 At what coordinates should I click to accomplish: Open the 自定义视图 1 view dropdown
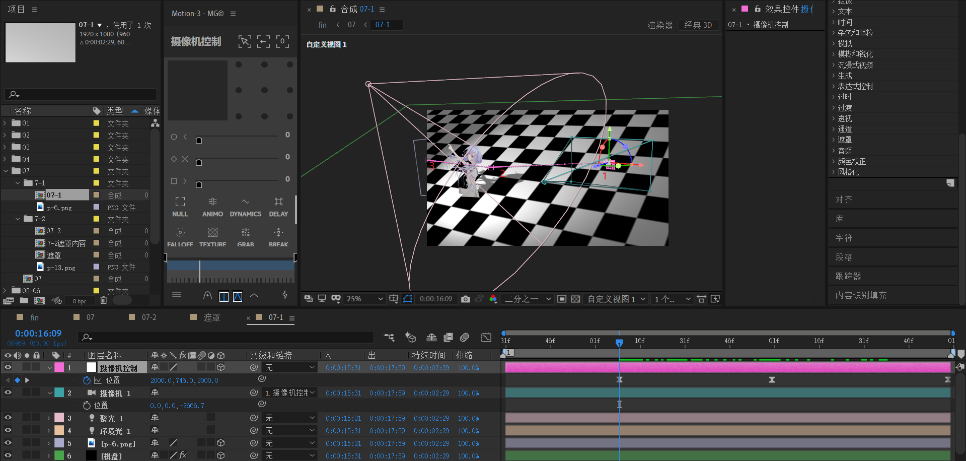617,299
